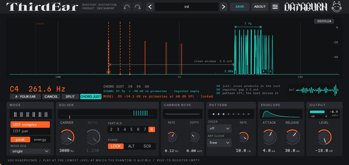Image resolution: width=349 pixels, height=165 pixels.
Task: Set phase to SCR
Action: tap(147, 146)
